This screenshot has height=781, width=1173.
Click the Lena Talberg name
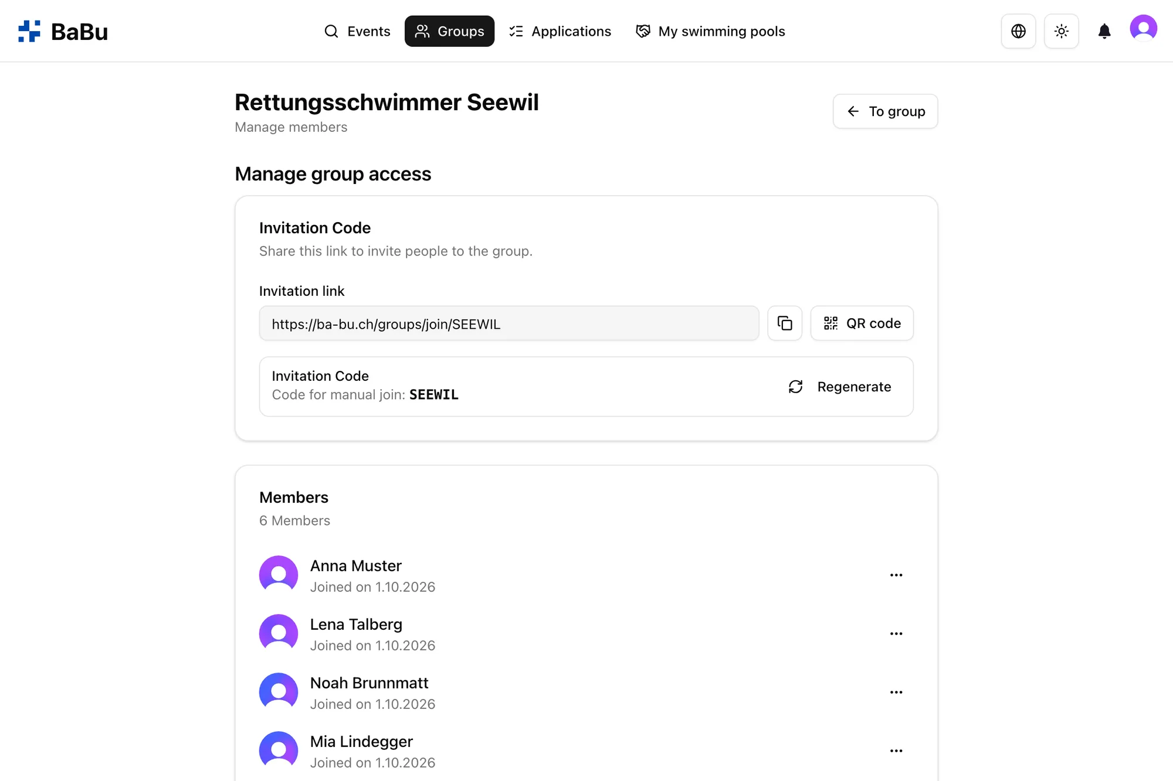pos(356,625)
